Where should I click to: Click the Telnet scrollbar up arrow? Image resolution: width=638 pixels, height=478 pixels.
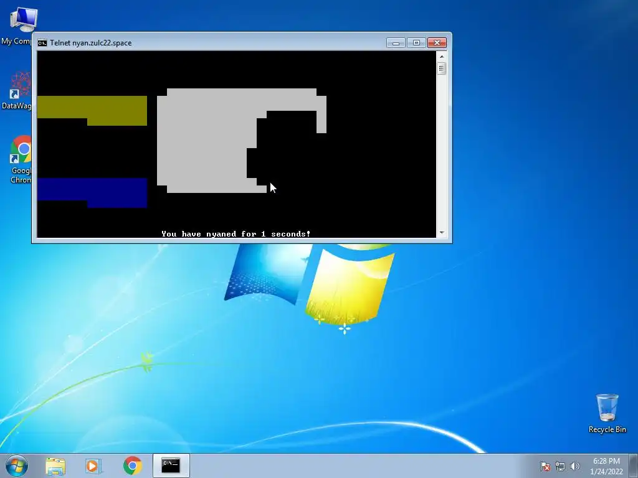coord(442,57)
